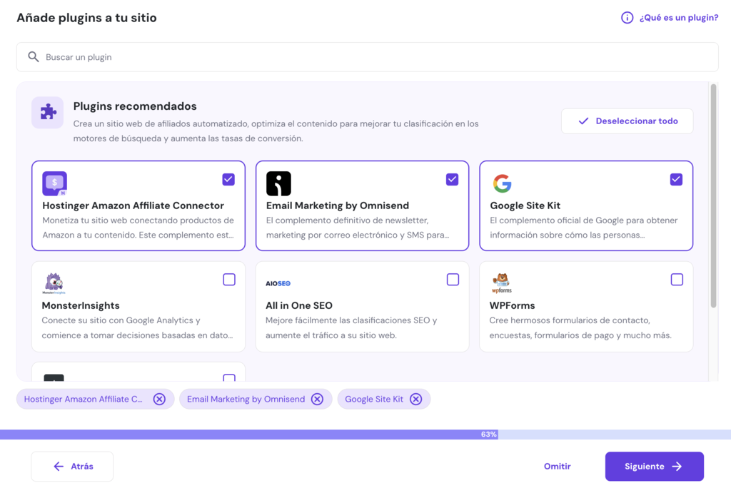Image resolution: width=731 pixels, height=488 pixels.
Task: Click the MonsterInsights card title
Action: pos(81,306)
